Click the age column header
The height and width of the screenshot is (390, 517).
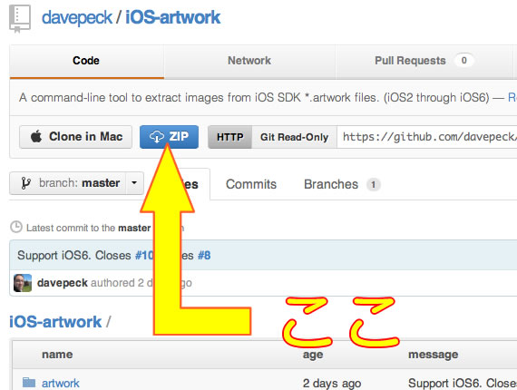click(313, 355)
